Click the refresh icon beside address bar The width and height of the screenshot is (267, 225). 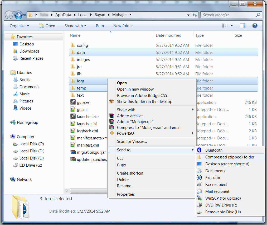[195, 15]
